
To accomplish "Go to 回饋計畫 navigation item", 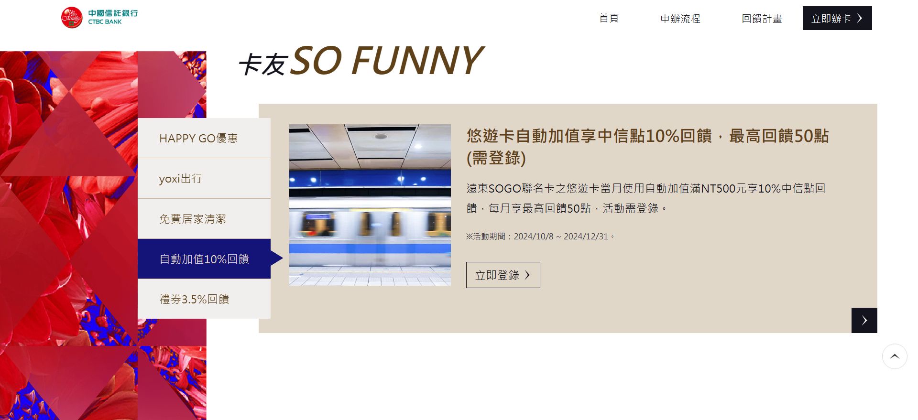I will [x=762, y=19].
